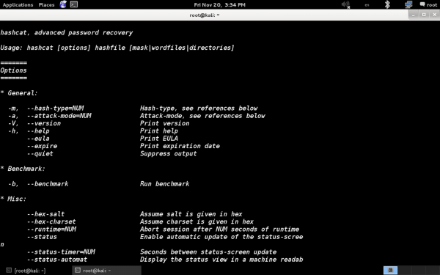Click the '--quiet' option
The height and width of the screenshot is (275, 440).
pyautogui.click(x=40, y=154)
